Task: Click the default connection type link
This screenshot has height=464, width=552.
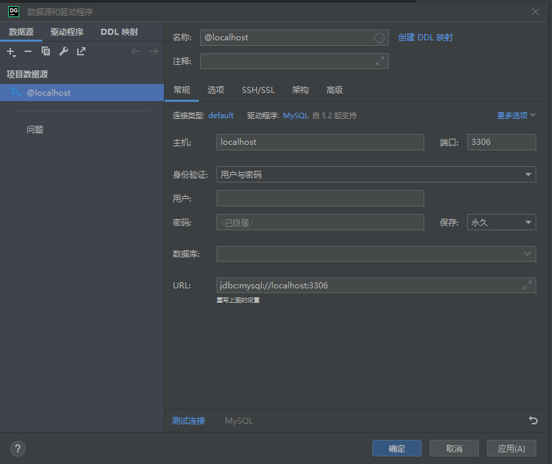Action: 221,115
